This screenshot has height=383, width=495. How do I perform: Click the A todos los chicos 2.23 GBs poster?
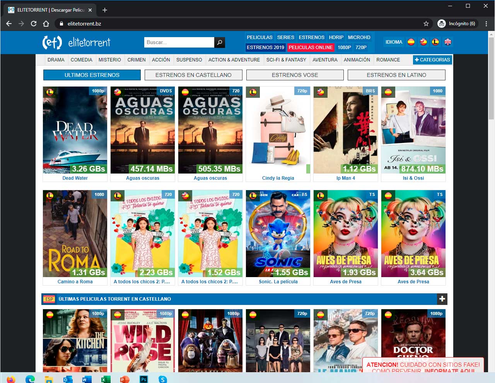click(x=143, y=234)
